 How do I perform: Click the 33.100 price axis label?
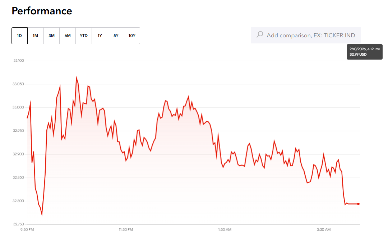tap(19, 60)
